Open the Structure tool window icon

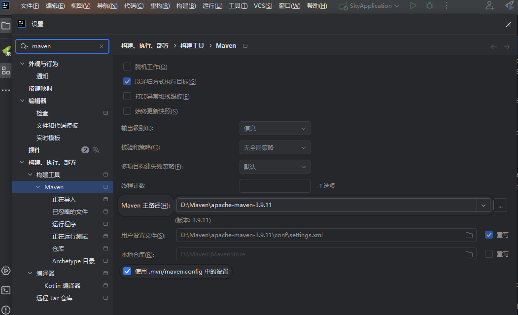click(6, 70)
